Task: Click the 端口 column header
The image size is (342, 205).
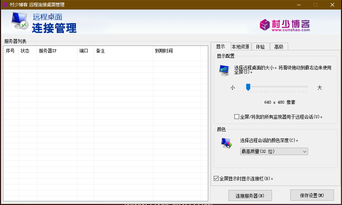Action: [85, 51]
